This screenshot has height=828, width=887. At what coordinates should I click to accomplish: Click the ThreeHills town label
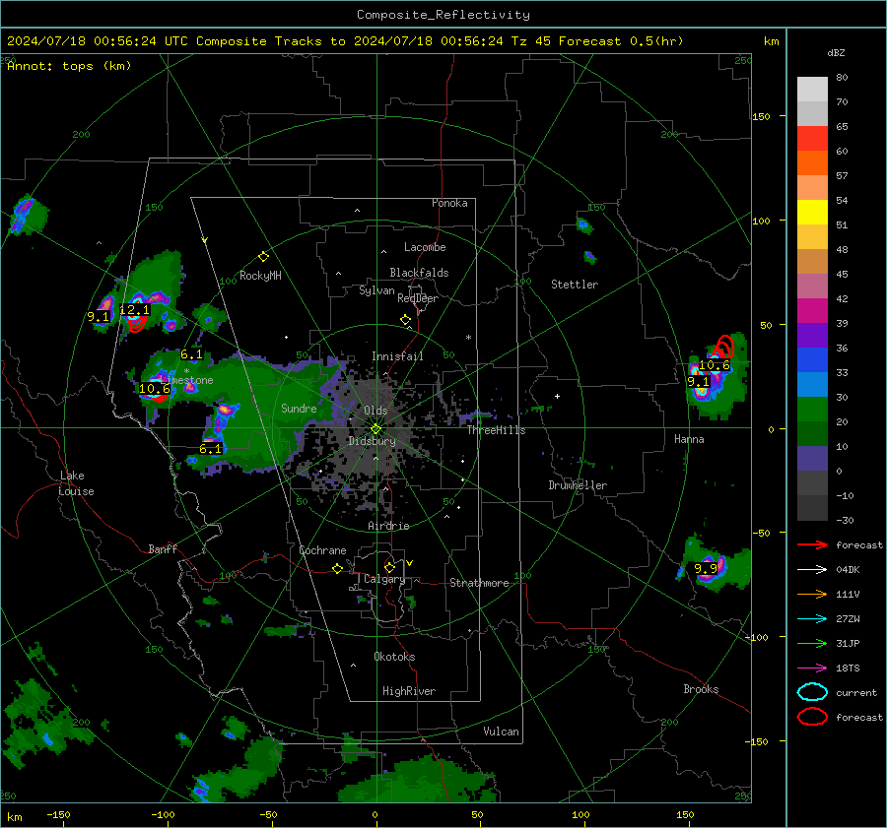coord(496,430)
